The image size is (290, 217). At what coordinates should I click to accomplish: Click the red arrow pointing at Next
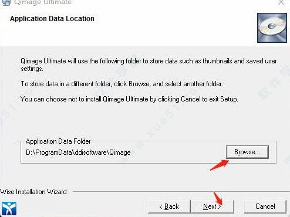(218, 198)
